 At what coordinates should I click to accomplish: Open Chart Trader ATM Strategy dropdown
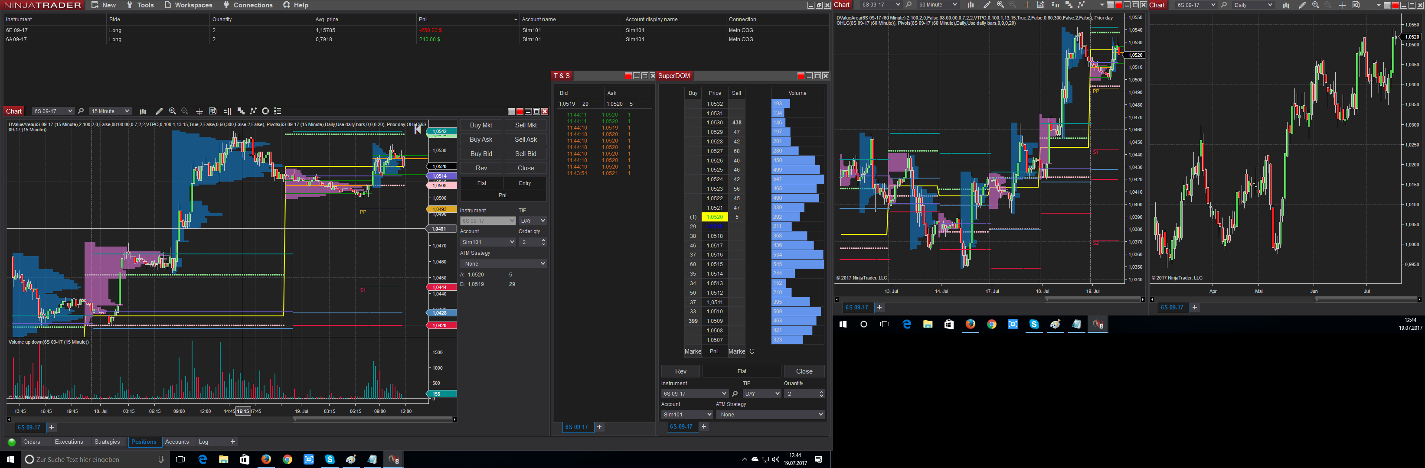[x=503, y=264]
